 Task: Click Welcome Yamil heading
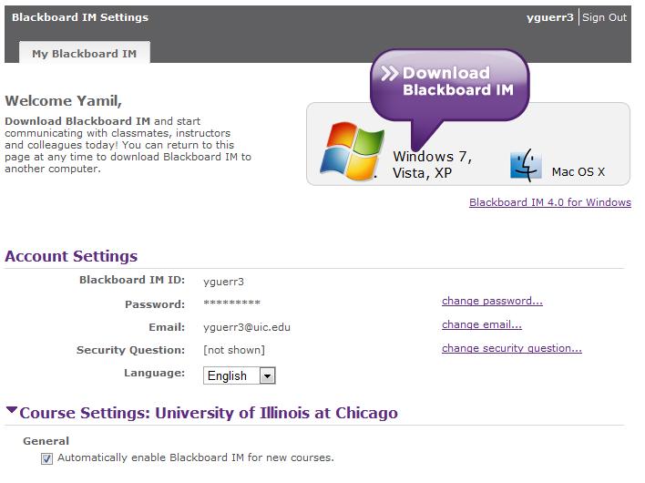click(64, 101)
